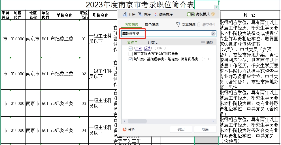Uncheck 统计类，基础理学类，经济类，商务贸易类 item
This screenshot has width=281, height=145.
tap(131, 59)
